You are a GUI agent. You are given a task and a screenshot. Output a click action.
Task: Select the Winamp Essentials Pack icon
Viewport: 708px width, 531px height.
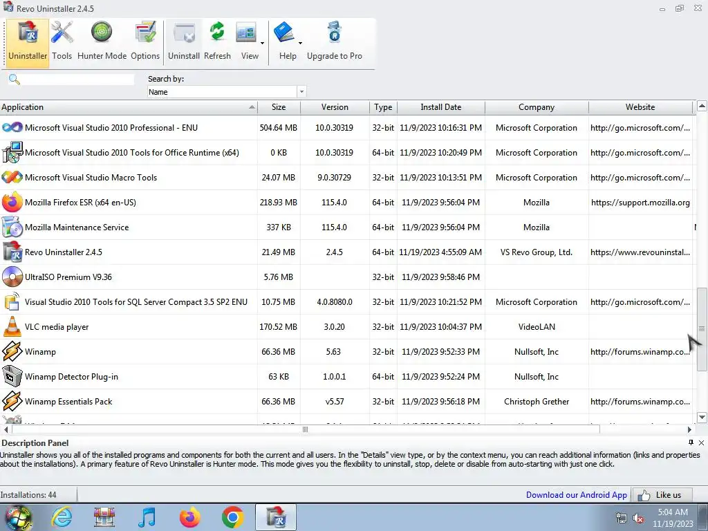12,402
